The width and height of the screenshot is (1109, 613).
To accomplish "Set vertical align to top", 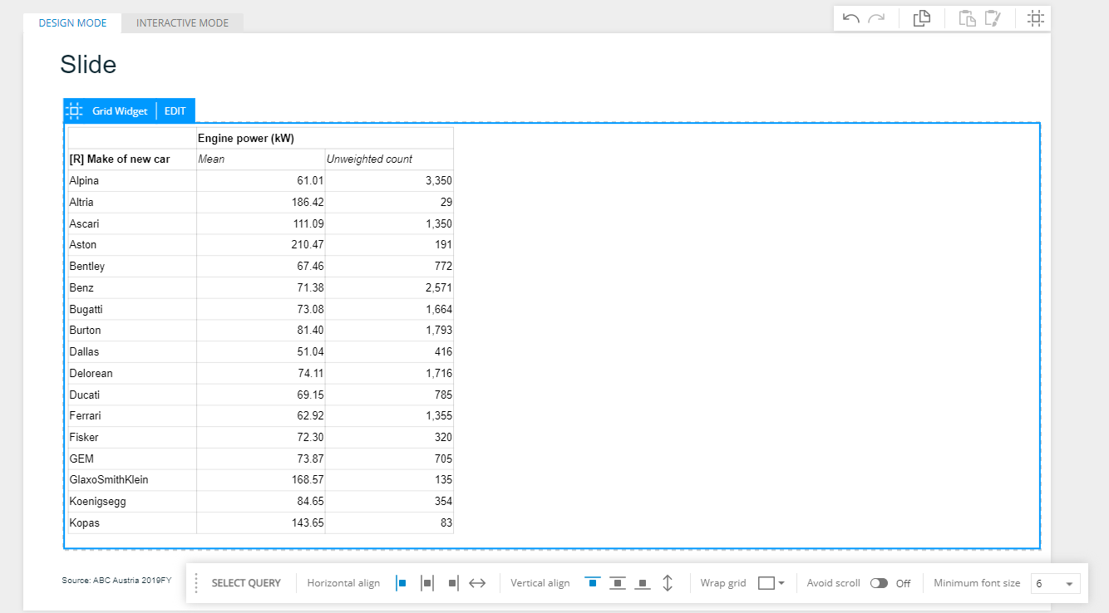I will [592, 583].
